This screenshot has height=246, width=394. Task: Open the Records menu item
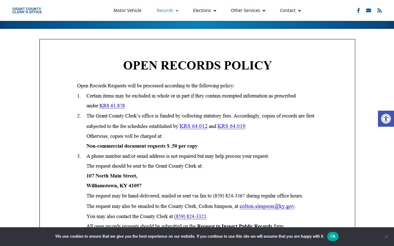(165, 10)
